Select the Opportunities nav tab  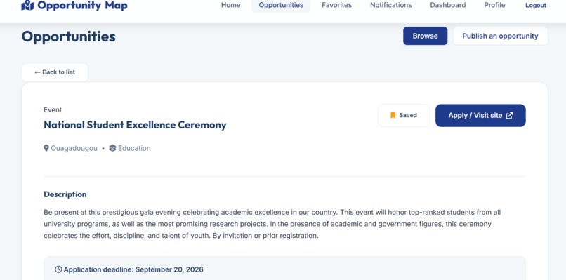coord(281,5)
